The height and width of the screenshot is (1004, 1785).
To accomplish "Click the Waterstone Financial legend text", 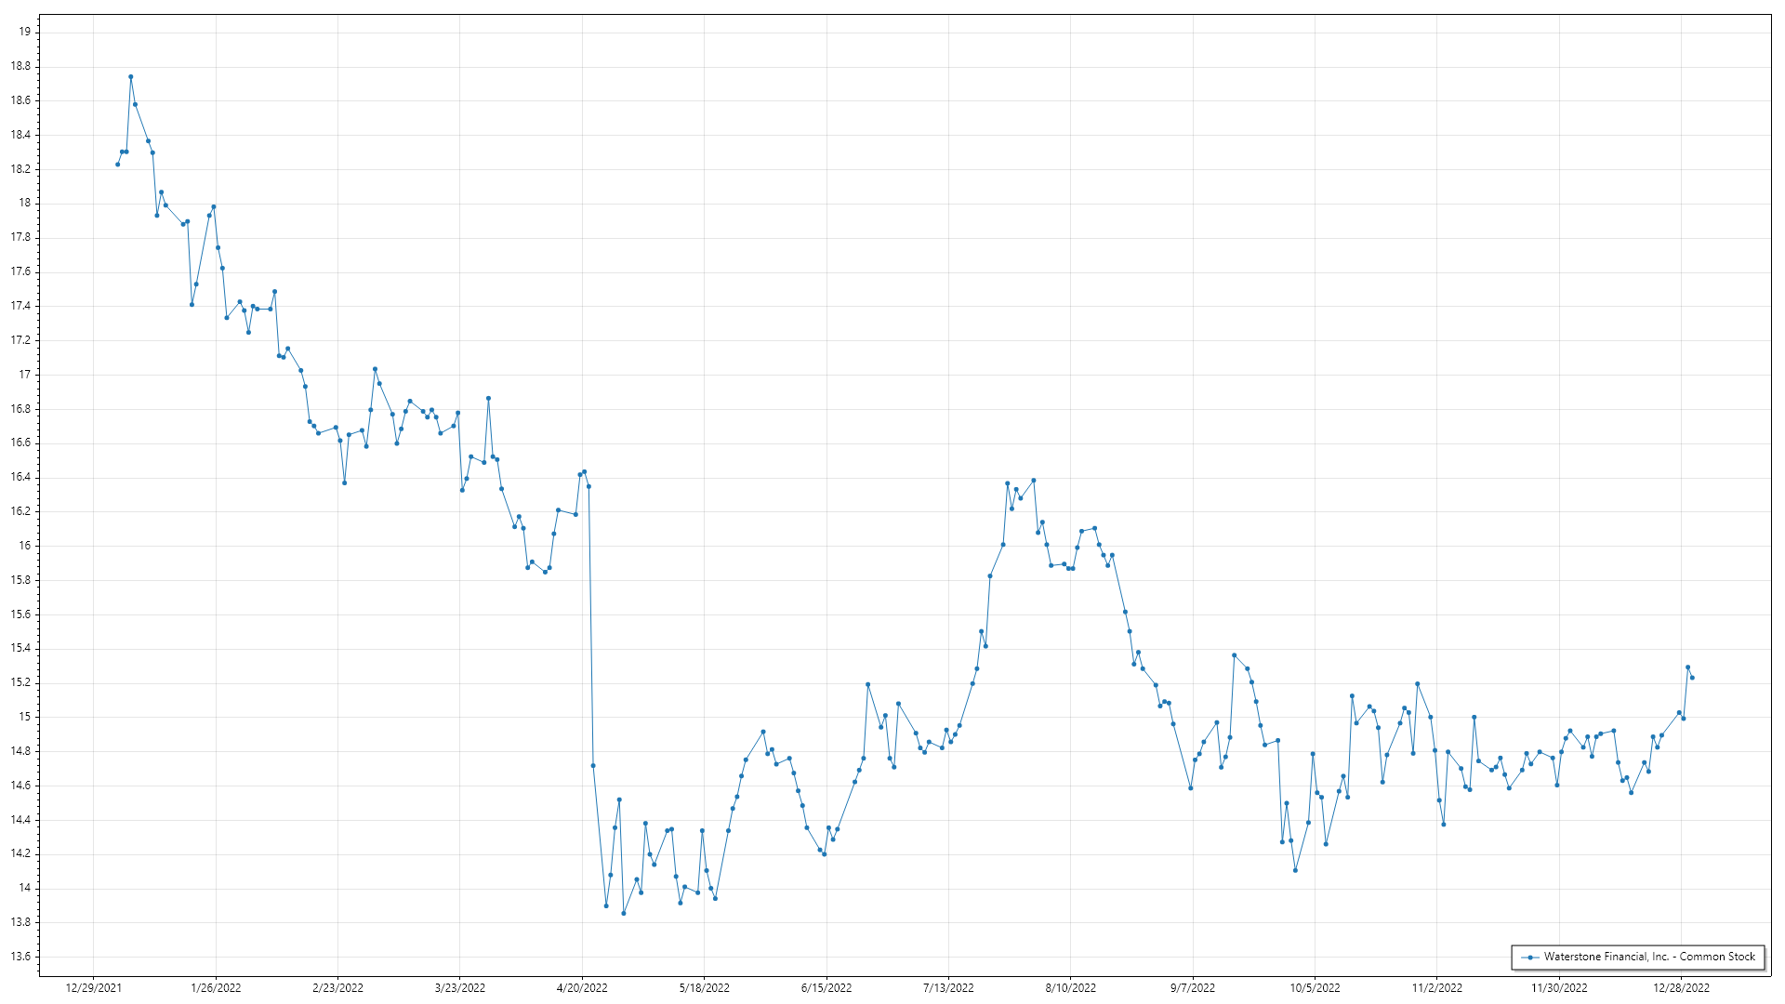I will [1649, 957].
